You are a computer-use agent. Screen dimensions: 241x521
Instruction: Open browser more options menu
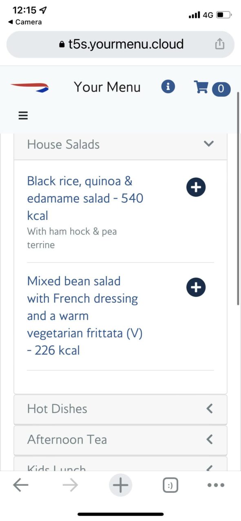pos(216,485)
